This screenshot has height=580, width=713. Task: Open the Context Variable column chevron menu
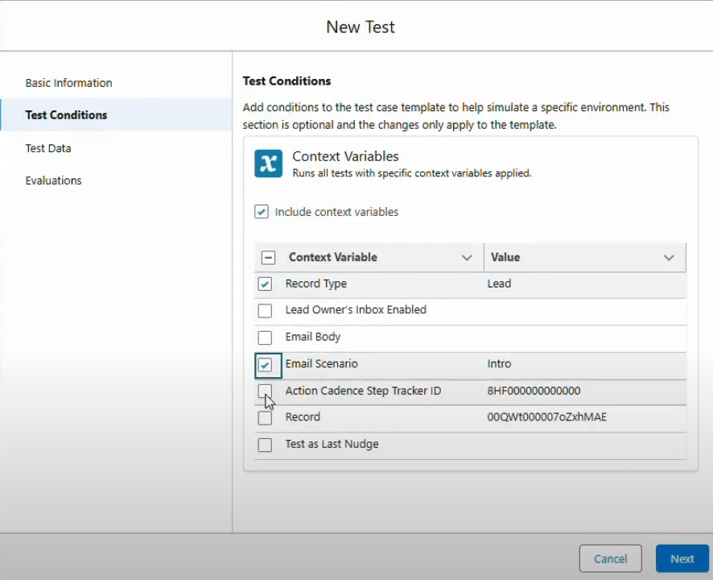pyautogui.click(x=466, y=258)
